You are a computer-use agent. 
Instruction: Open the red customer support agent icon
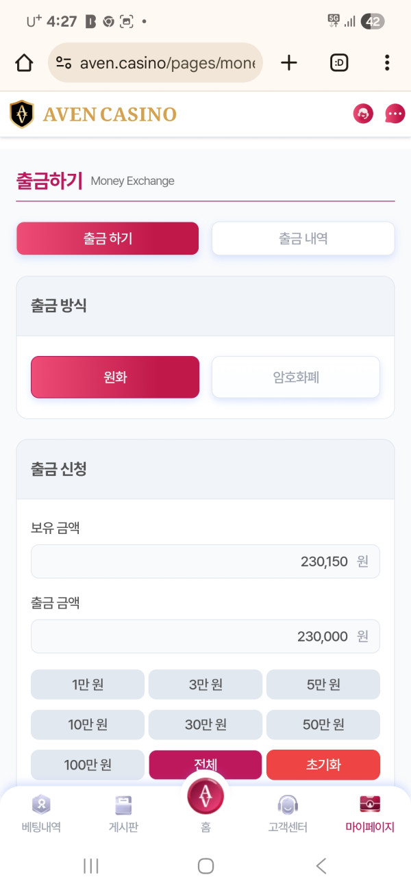[363, 114]
